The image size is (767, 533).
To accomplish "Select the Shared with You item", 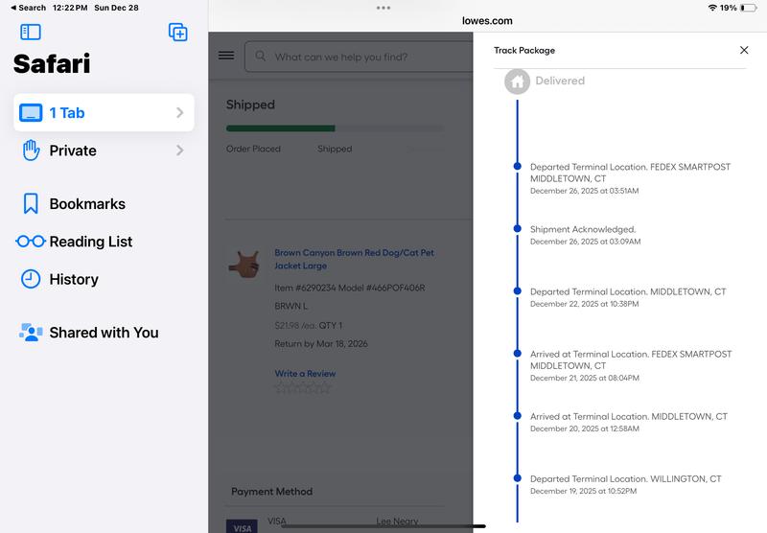I will point(104,333).
